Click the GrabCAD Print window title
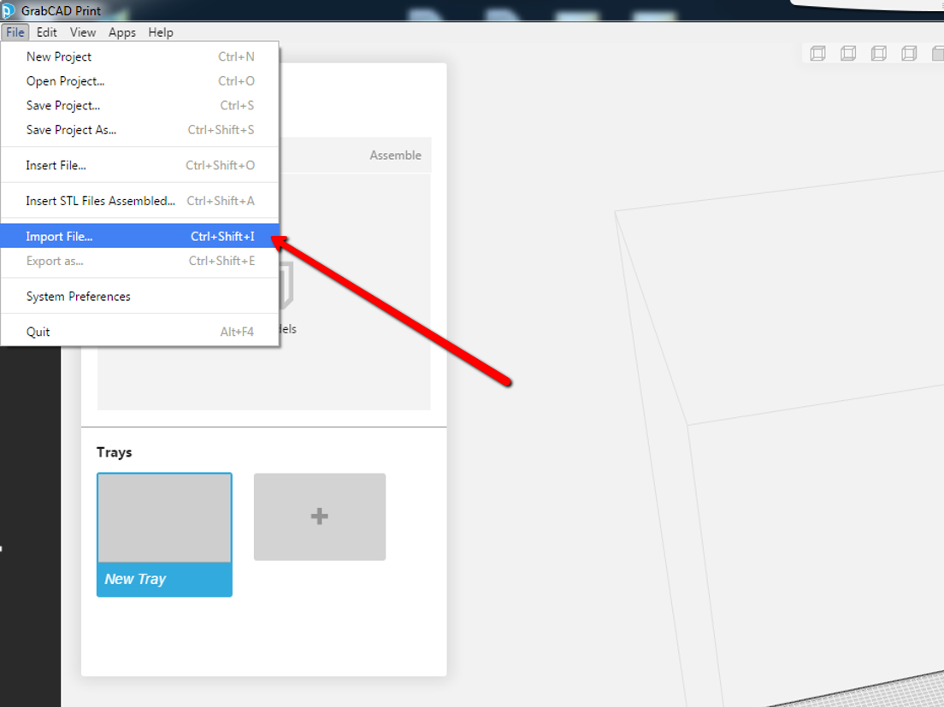 (x=62, y=11)
